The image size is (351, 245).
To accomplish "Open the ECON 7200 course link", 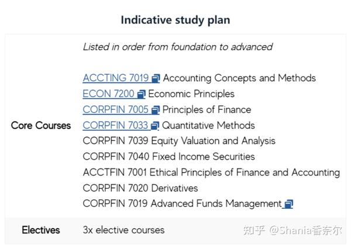I will click(x=108, y=94).
